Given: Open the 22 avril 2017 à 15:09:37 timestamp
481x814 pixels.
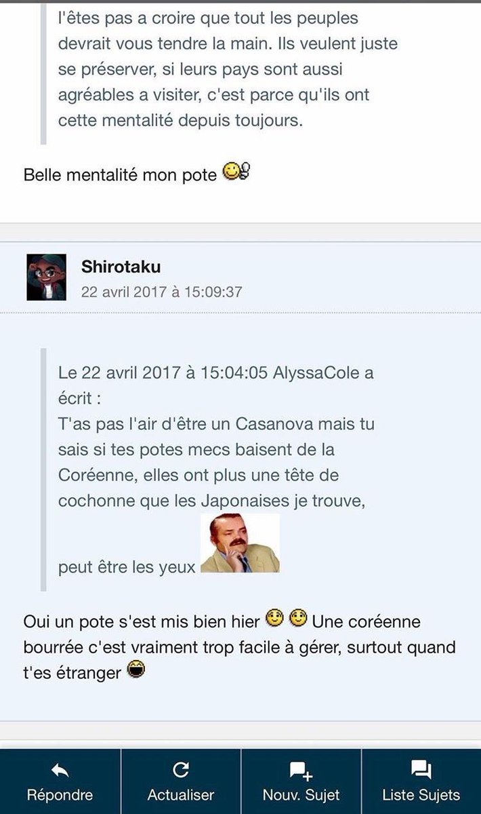Looking at the screenshot, I should coord(161,292).
